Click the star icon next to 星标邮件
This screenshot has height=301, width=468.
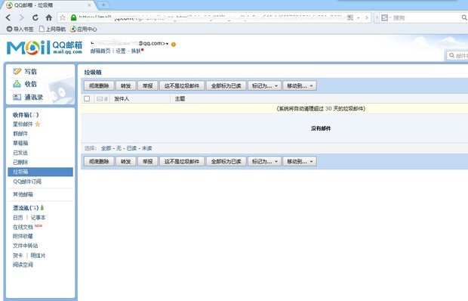point(38,124)
